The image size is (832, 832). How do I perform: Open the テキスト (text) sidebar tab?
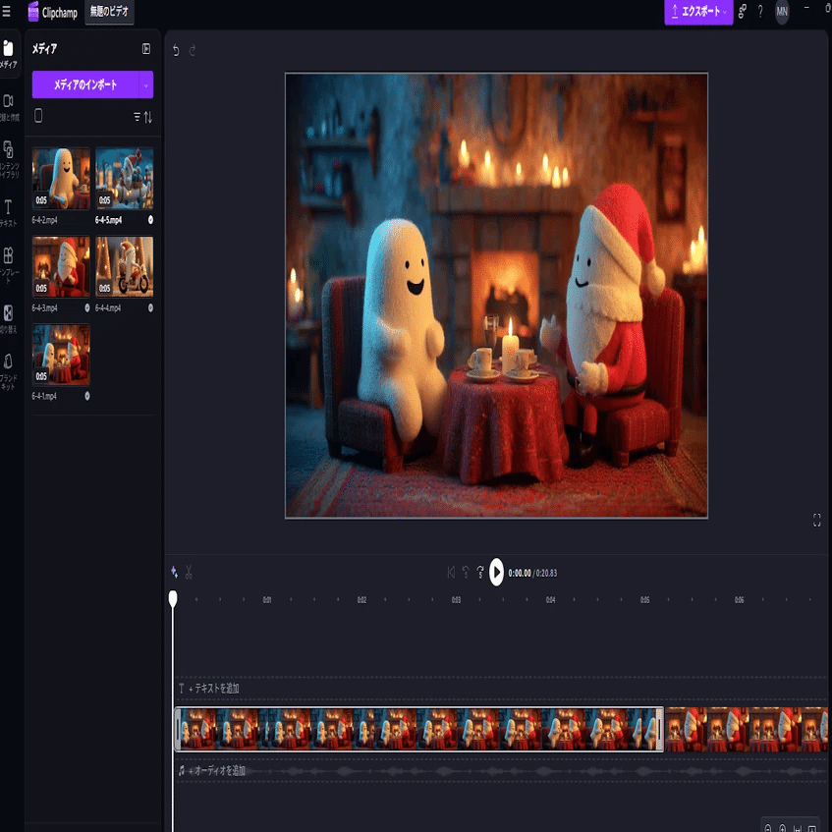pos(9,213)
